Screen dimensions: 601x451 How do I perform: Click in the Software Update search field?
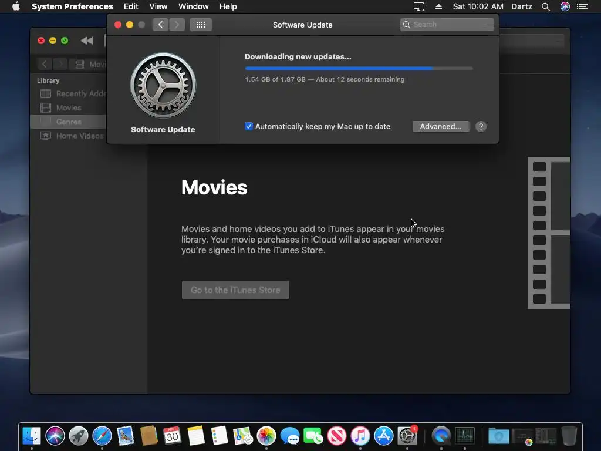coord(447,25)
